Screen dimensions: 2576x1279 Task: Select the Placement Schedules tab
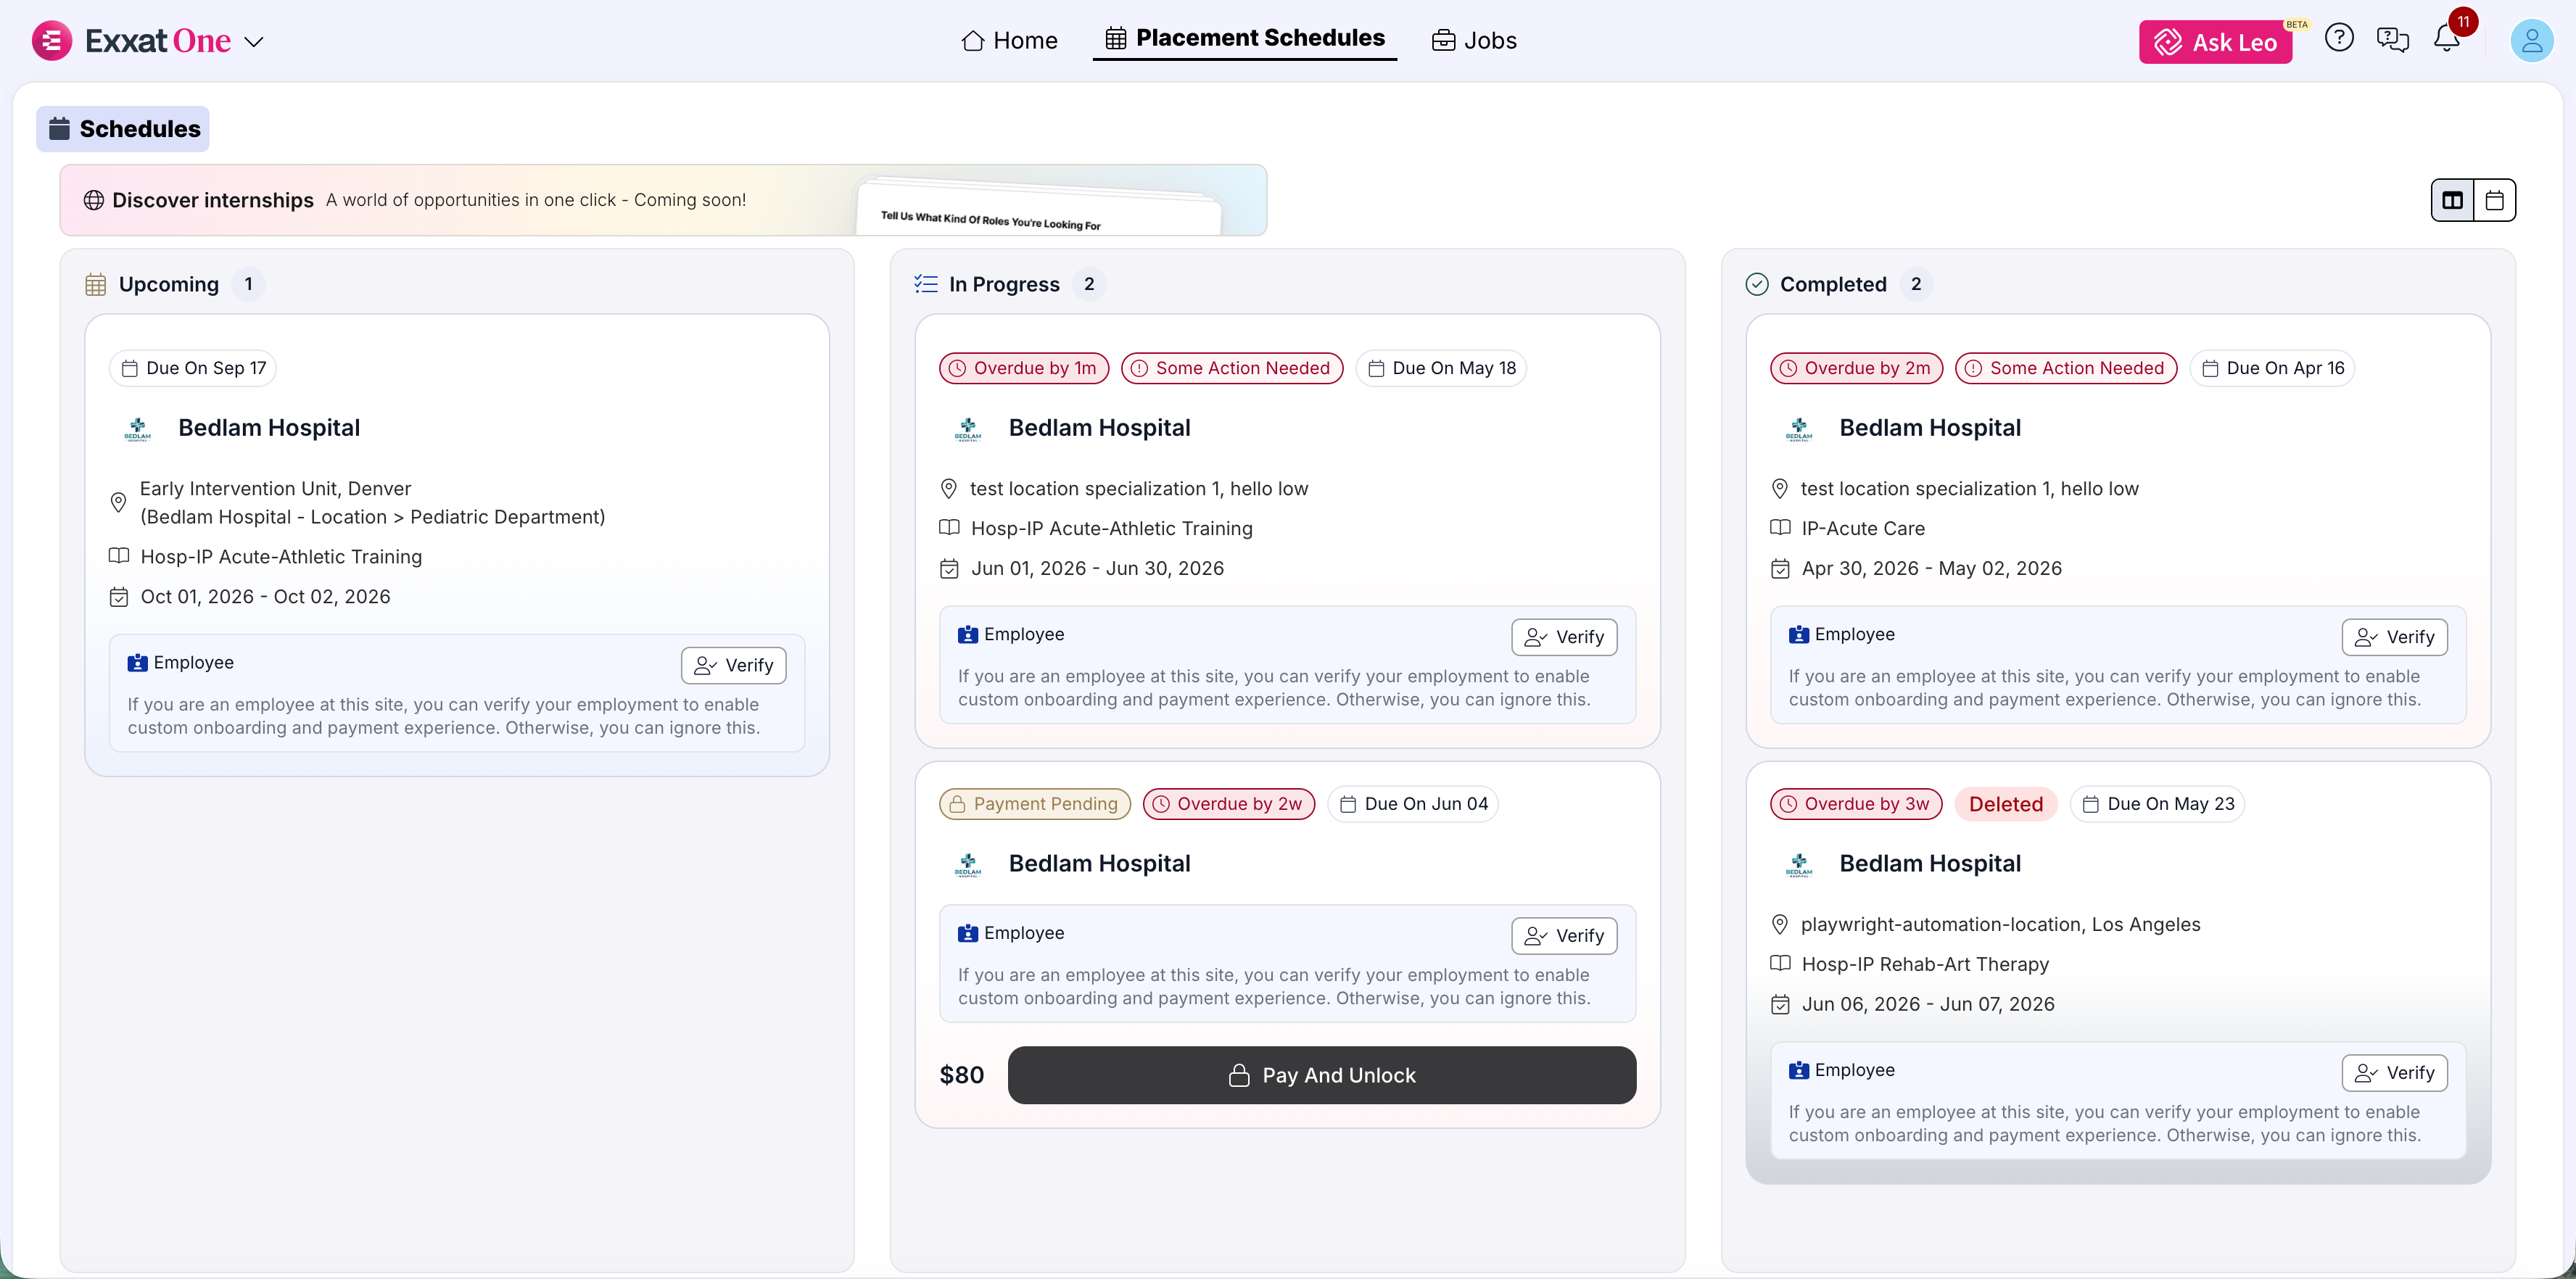pyautogui.click(x=1245, y=38)
